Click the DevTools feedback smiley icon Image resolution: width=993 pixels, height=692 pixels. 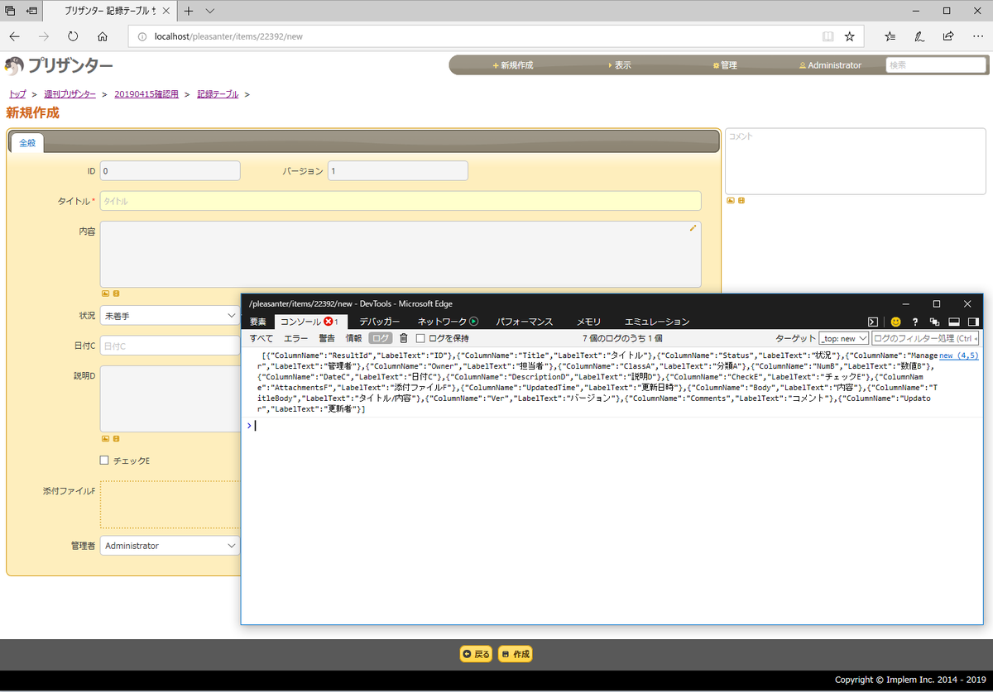tap(895, 322)
